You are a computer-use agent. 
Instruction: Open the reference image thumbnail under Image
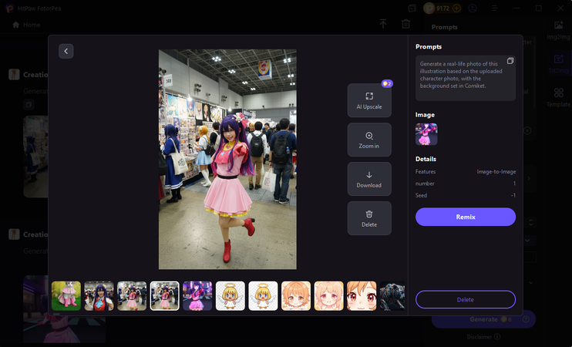(x=426, y=134)
